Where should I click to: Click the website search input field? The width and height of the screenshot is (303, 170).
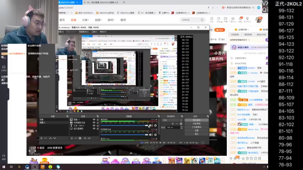(191, 20)
